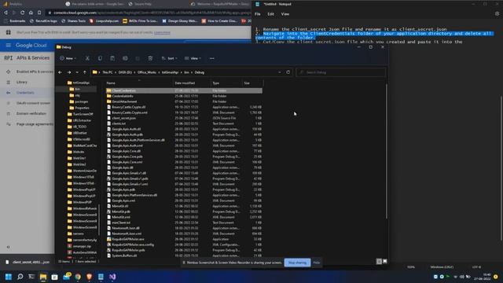
Task: Select BouncyCastle.Crypto.dll file
Action: click(128, 107)
